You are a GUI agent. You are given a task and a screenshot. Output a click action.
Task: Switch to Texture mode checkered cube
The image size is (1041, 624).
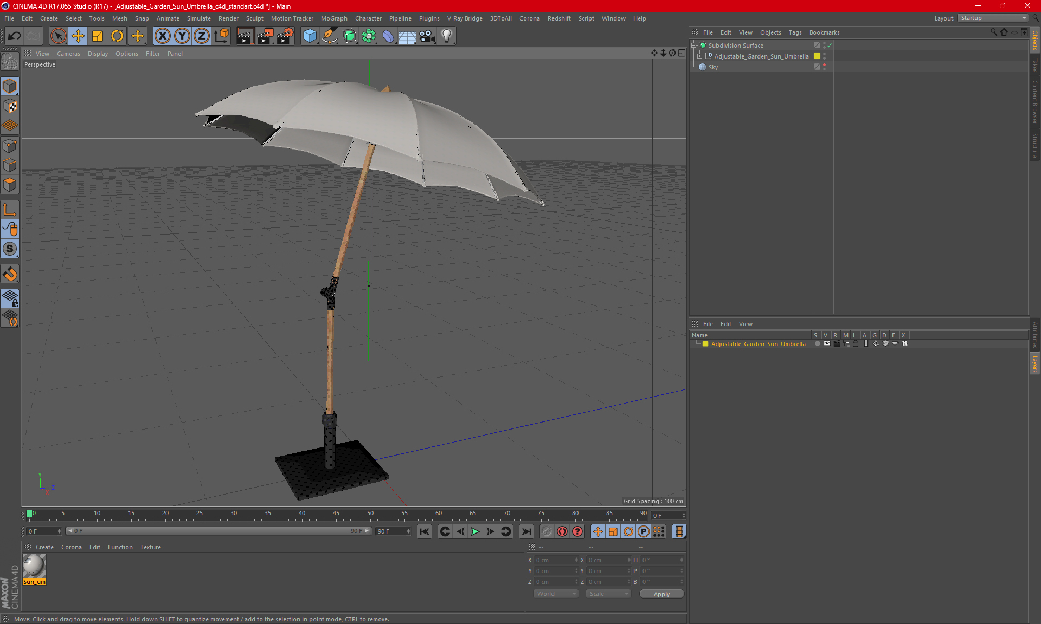(x=10, y=106)
